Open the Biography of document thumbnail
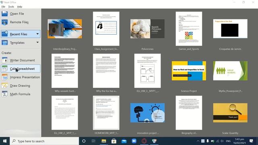Image resolution: width=258 pixels, height=145 pixels. 189,113
